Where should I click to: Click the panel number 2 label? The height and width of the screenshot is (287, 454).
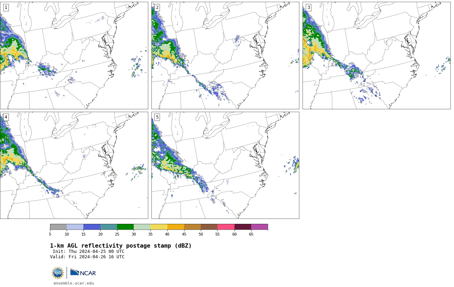pyautogui.click(x=157, y=7)
